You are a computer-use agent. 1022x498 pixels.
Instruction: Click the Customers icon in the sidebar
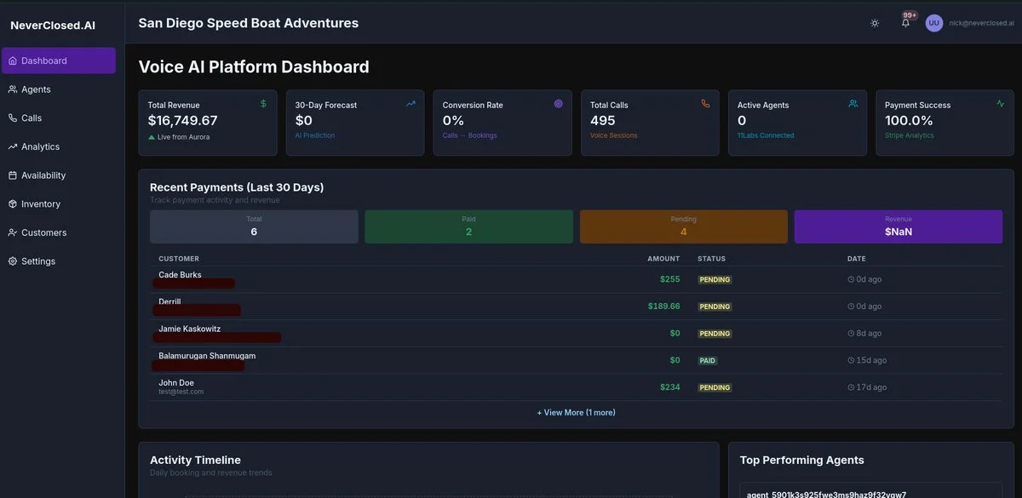click(13, 232)
